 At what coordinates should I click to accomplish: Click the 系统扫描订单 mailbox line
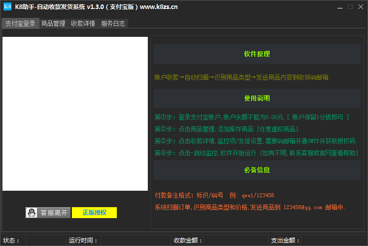tap(250, 207)
